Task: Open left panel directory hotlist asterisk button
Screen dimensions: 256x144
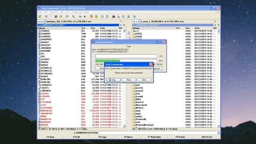Action: [121, 25]
